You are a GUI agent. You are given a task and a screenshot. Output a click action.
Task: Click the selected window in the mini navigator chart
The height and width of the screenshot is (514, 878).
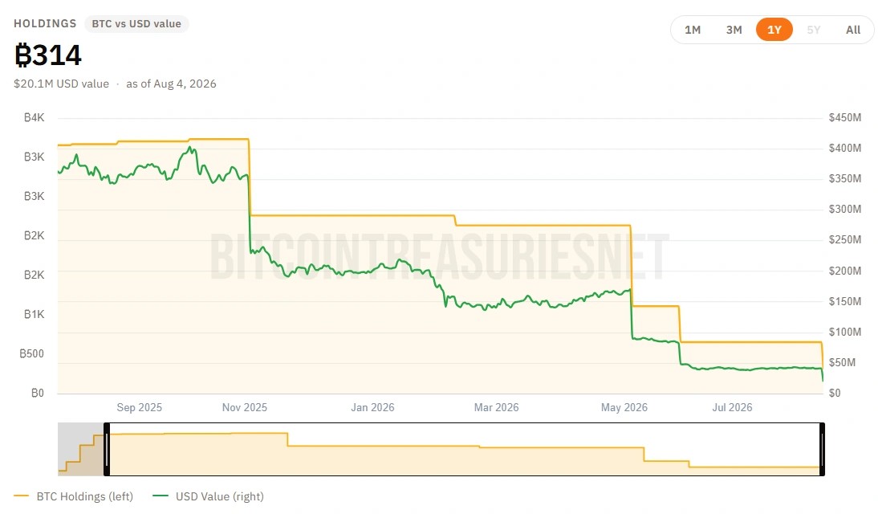point(464,449)
